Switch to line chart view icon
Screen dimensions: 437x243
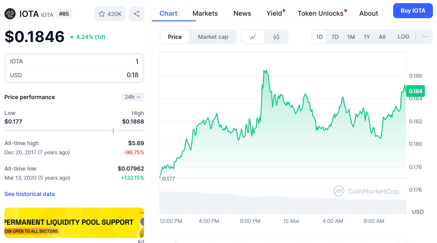point(253,37)
